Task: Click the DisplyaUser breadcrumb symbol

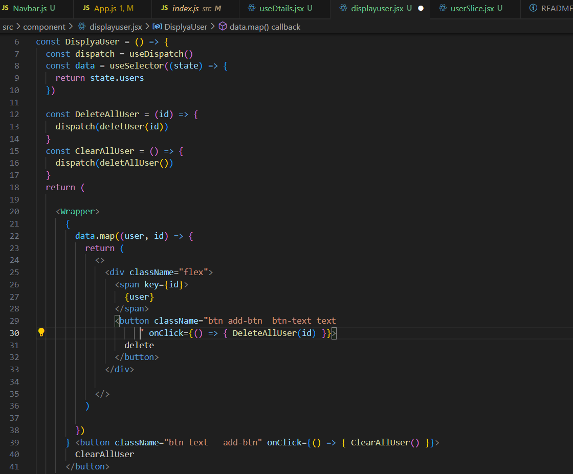Action: (x=186, y=27)
